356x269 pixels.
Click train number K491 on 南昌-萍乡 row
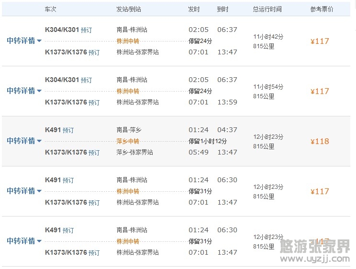click(53, 130)
